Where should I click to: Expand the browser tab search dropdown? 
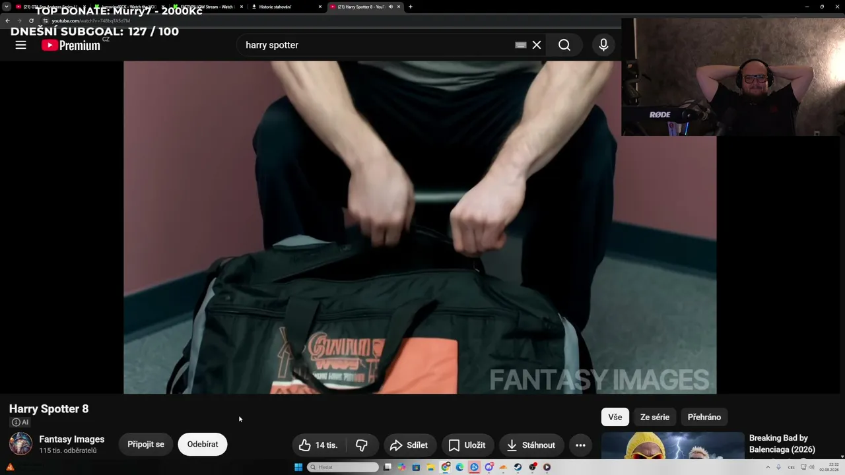(x=6, y=7)
